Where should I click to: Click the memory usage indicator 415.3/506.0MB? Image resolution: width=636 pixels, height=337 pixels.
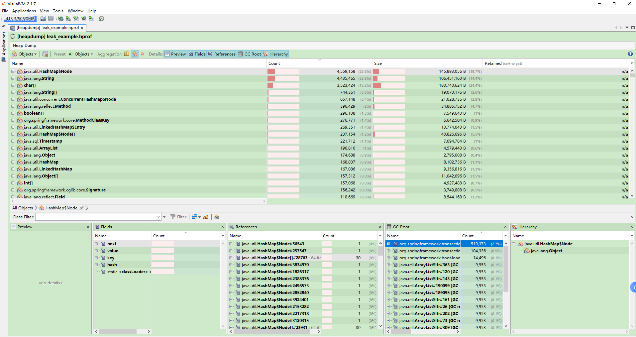pos(20,19)
